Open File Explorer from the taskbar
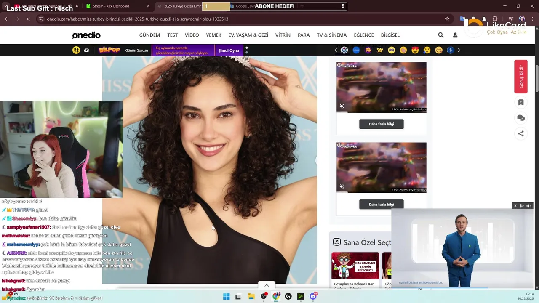This screenshot has height=303, width=539. [x=251, y=296]
